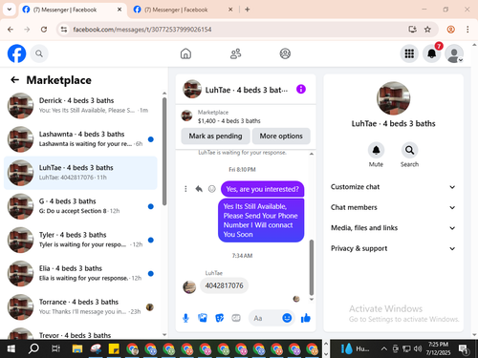Reply to the 'Yes, are you interested?' message
This screenshot has width=478, height=358.
pyautogui.click(x=199, y=189)
